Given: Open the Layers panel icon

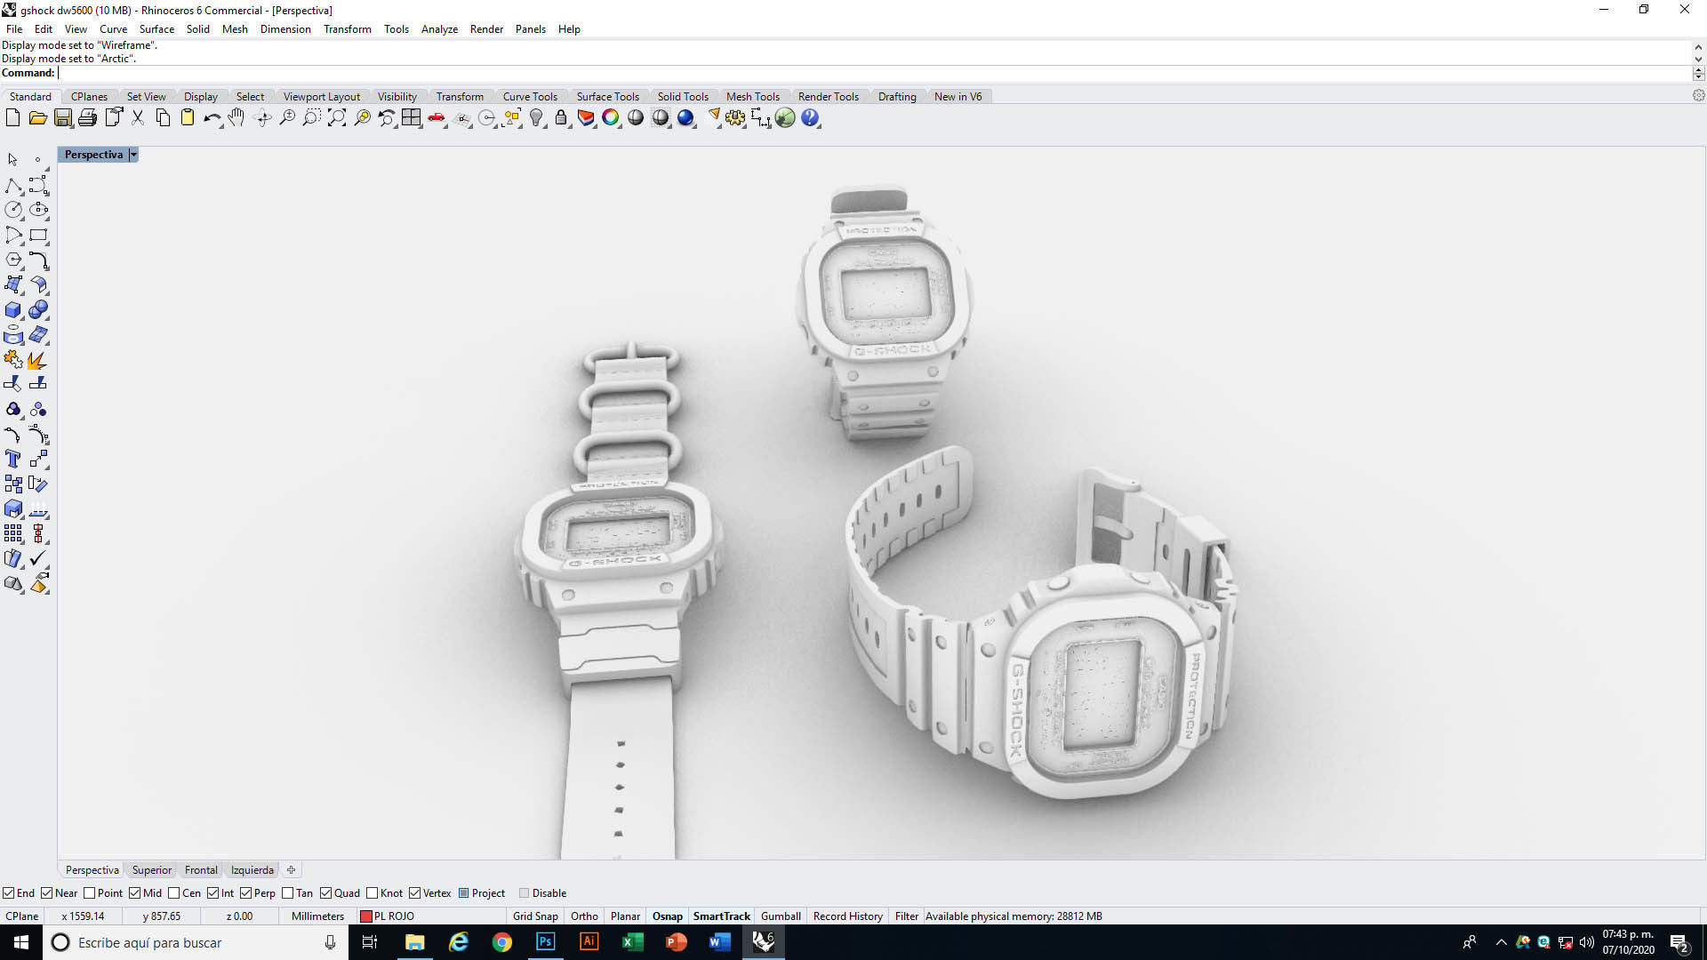Looking at the screenshot, I should pos(586,118).
